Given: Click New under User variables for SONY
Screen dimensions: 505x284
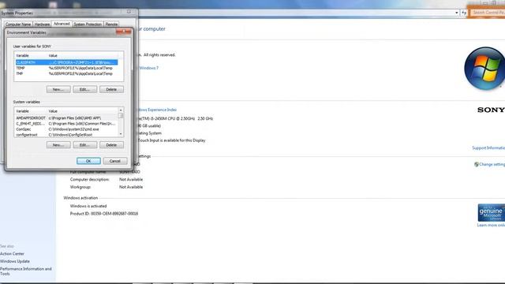Looking at the screenshot, I should click(58, 89).
